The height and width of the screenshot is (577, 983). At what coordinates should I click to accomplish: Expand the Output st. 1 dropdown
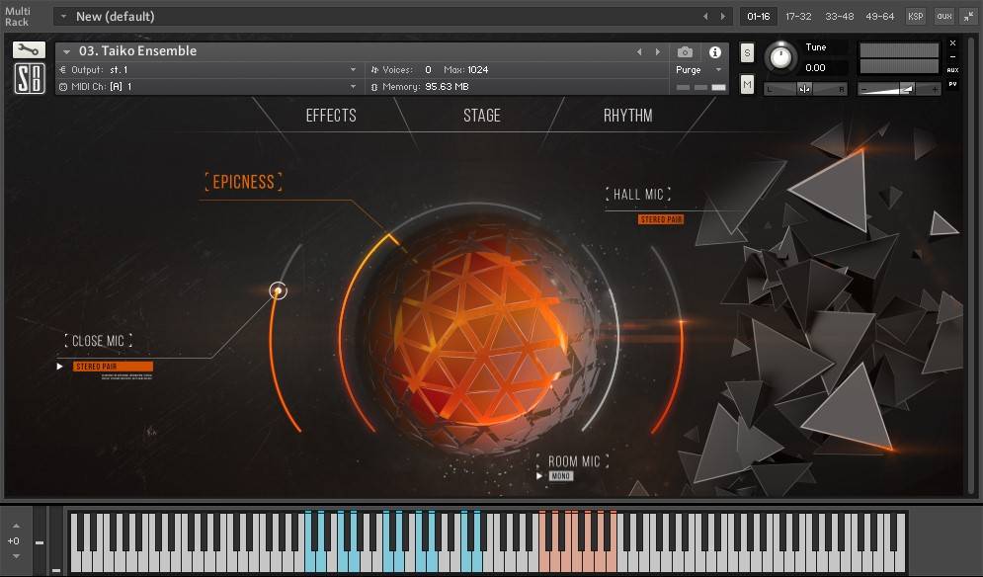[353, 70]
